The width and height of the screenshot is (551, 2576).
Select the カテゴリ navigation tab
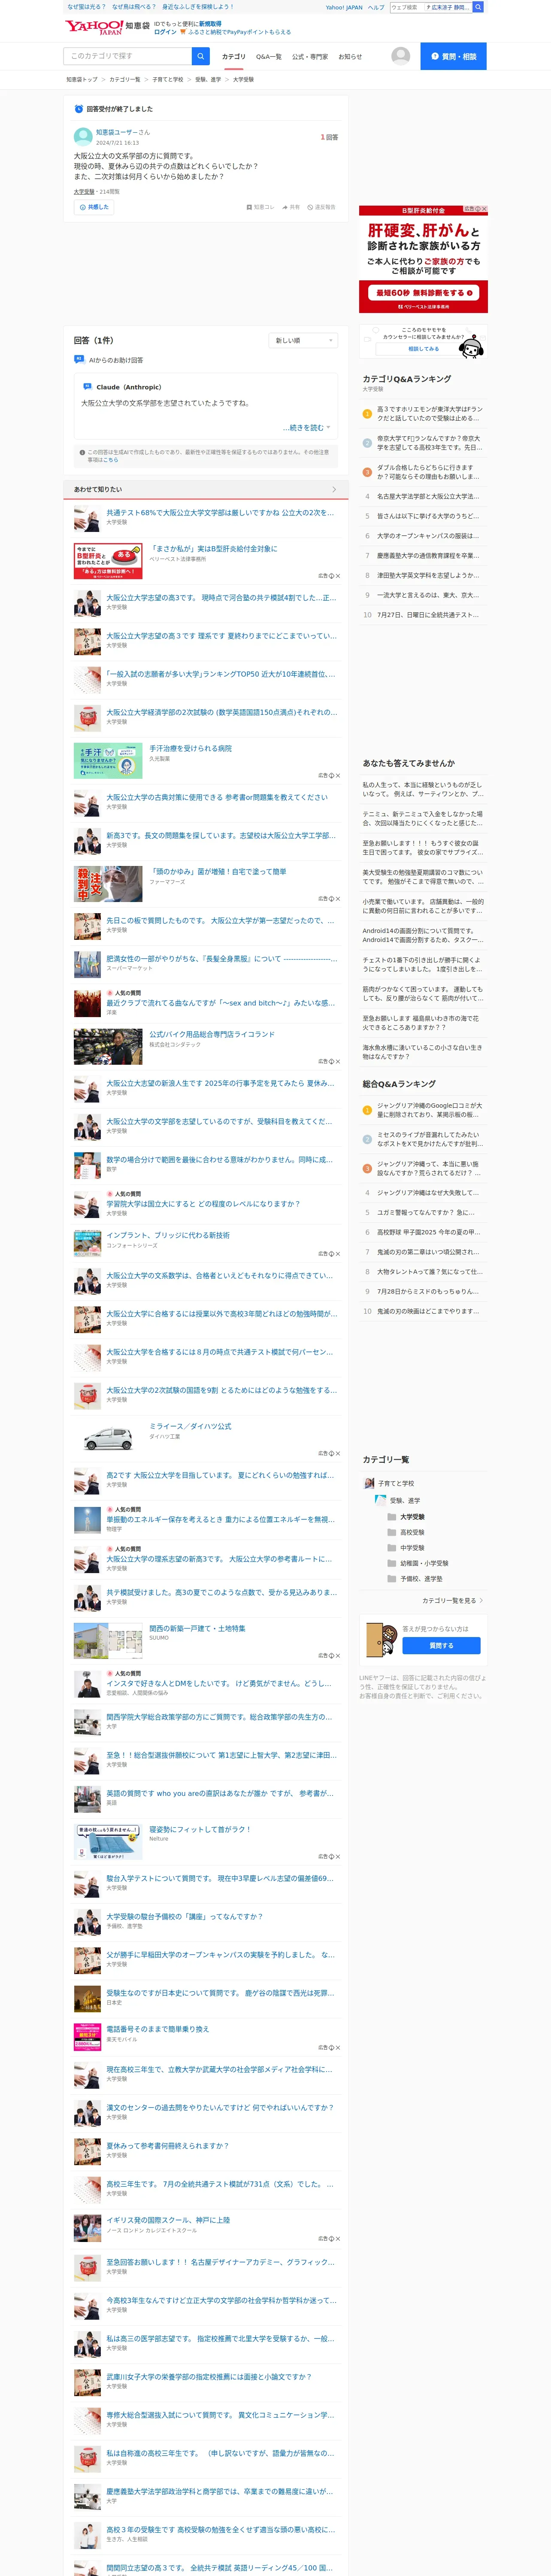coord(233,57)
